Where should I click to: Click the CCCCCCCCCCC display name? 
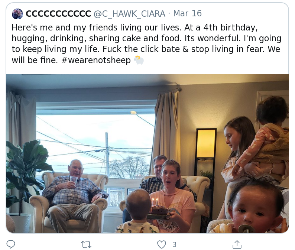click(58, 14)
